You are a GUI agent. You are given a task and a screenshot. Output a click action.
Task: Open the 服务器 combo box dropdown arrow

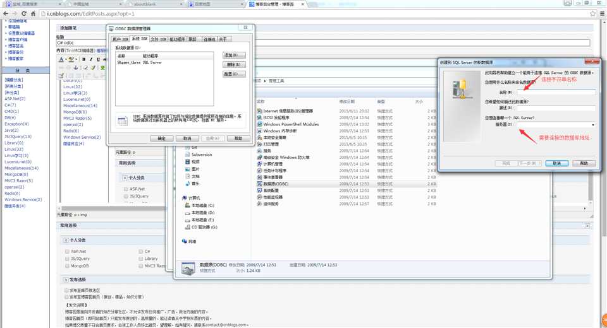pos(592,125)
